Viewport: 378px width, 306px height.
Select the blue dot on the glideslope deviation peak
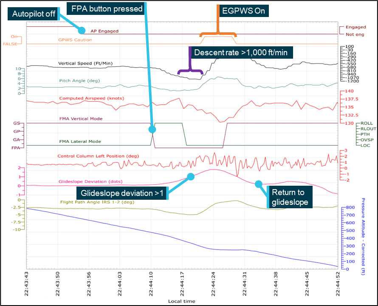(x=191, y=176)
